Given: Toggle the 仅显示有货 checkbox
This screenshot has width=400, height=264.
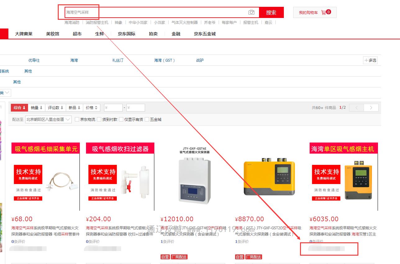Looking at the screenshot, I should pyautogui.click(x=121, y=119).
